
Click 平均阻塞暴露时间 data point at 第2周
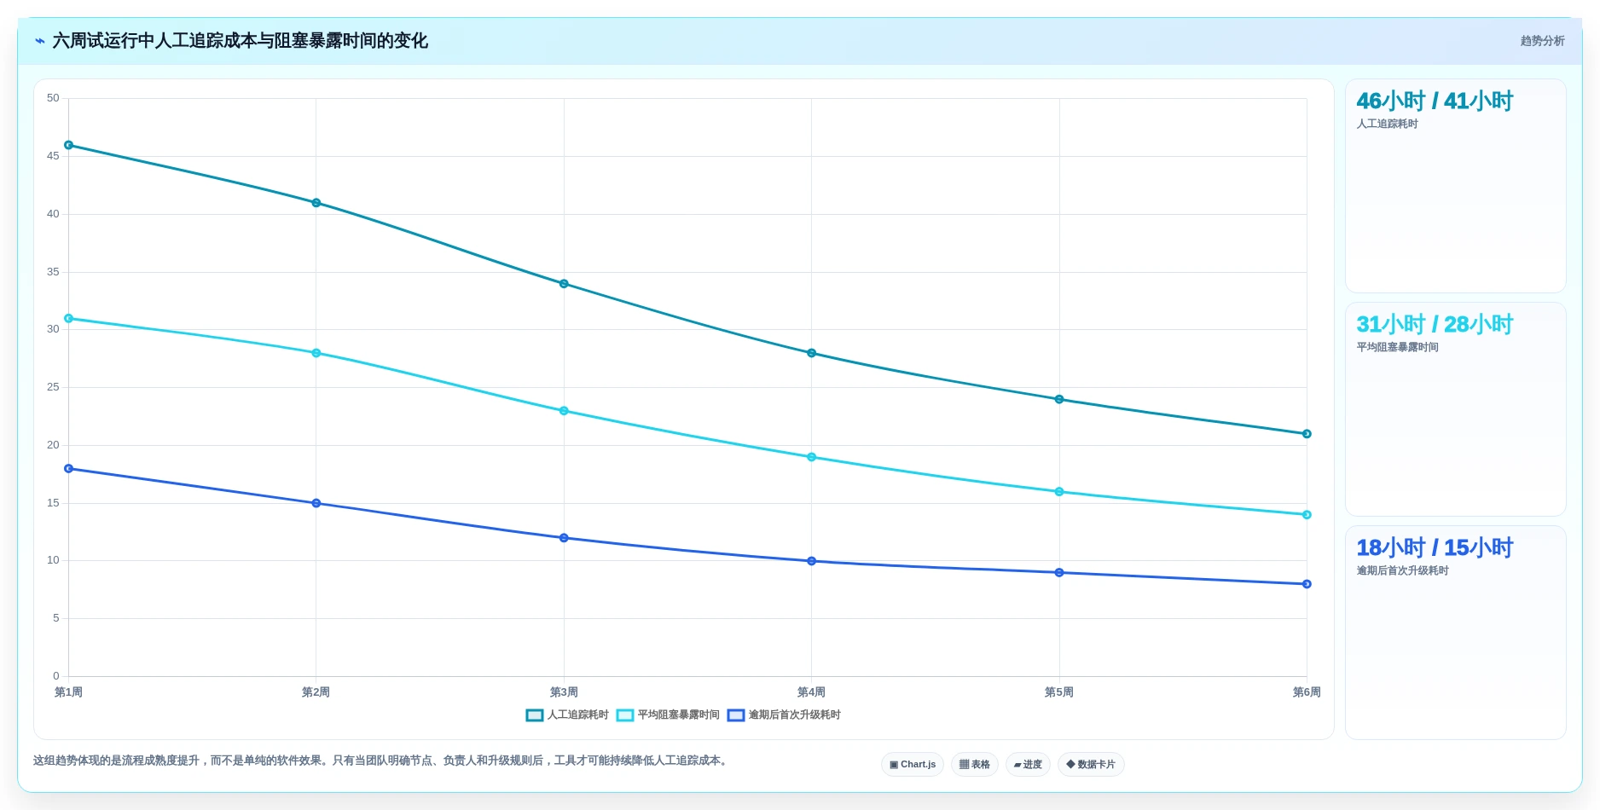(x=316, y=353)
